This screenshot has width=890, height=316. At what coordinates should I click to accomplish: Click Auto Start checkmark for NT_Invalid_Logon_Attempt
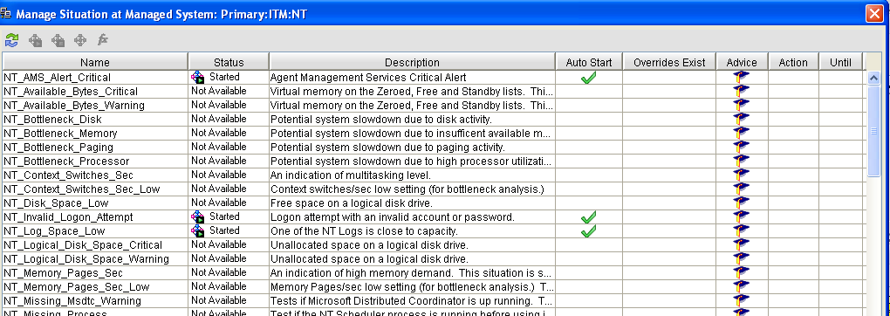(589, 217)
